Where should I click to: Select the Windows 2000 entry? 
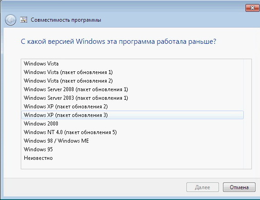pyautogui.click(x=133, y=124)
